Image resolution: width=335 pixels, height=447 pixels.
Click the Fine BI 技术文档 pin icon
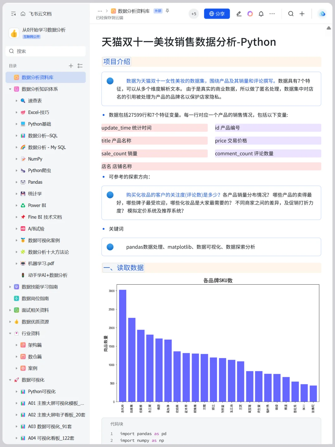tap(23, 217)
